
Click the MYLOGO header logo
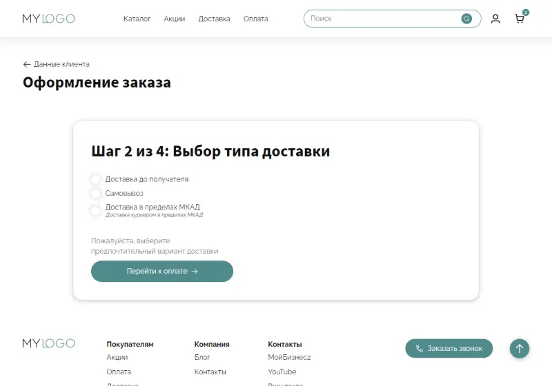(x=48, y=19)
